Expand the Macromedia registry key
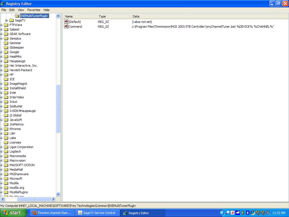The image size is (289, 217). 1,156
